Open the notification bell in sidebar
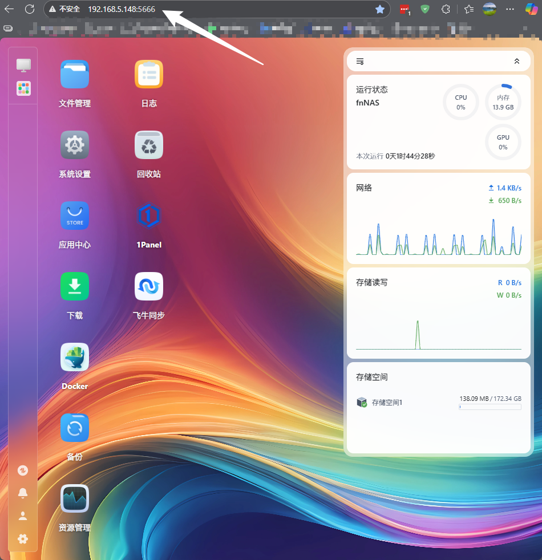The image size is (542, 560). pyautogui.click(x=23, y=493)
